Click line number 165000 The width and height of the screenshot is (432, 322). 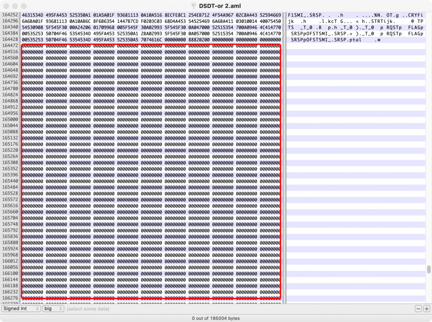(10, 119)
